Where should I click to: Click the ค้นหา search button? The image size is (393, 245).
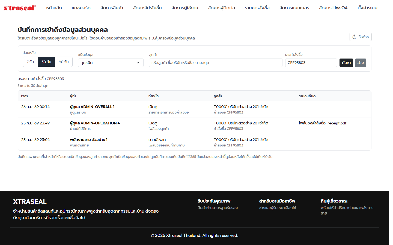pyautogui.click(x=346, y=63)
